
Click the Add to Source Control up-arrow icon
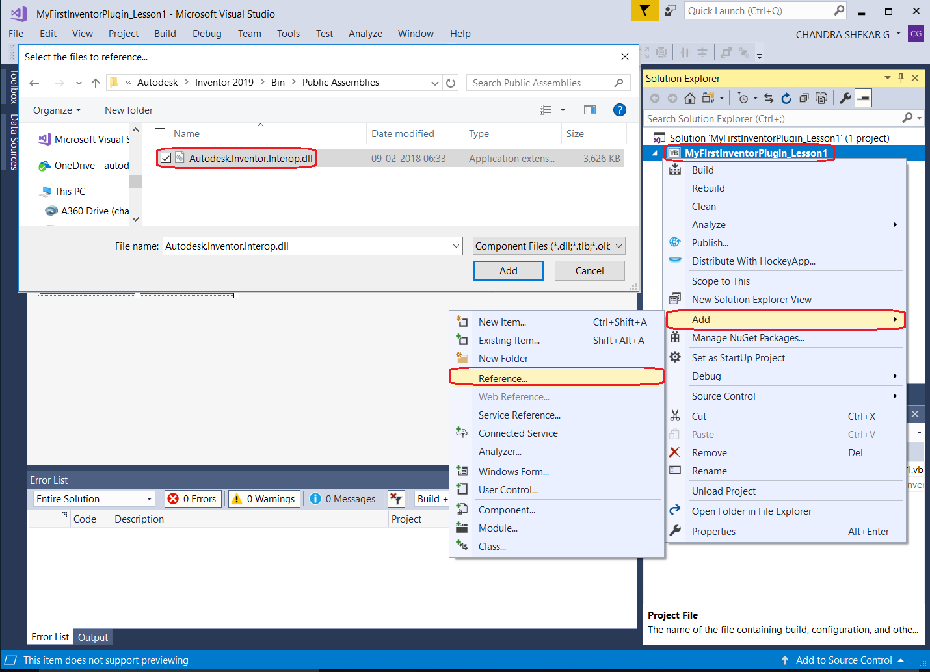785,660
